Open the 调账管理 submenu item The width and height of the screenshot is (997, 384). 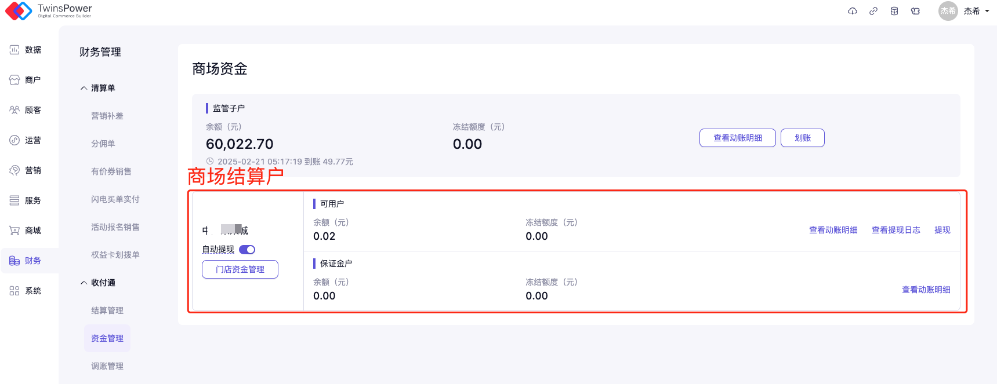(107, 366)
